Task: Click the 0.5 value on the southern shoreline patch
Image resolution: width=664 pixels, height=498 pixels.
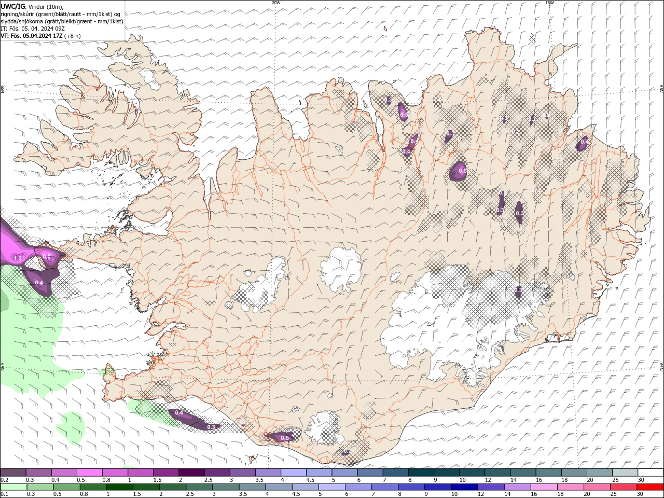Action: (285, 438)
